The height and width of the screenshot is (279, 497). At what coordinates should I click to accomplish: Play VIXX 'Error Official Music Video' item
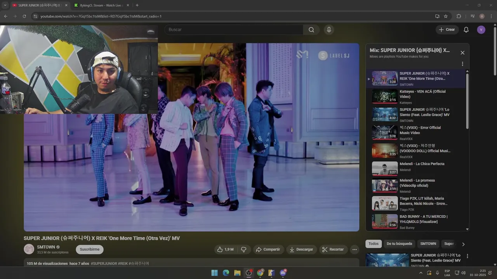coord(415,133)
